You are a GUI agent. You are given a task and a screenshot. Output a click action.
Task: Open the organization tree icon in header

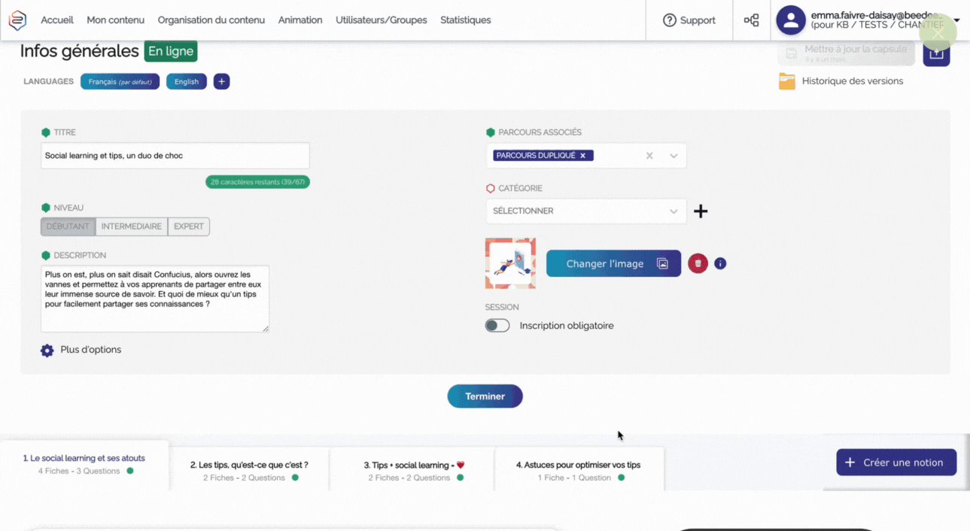tap(751, 20)
